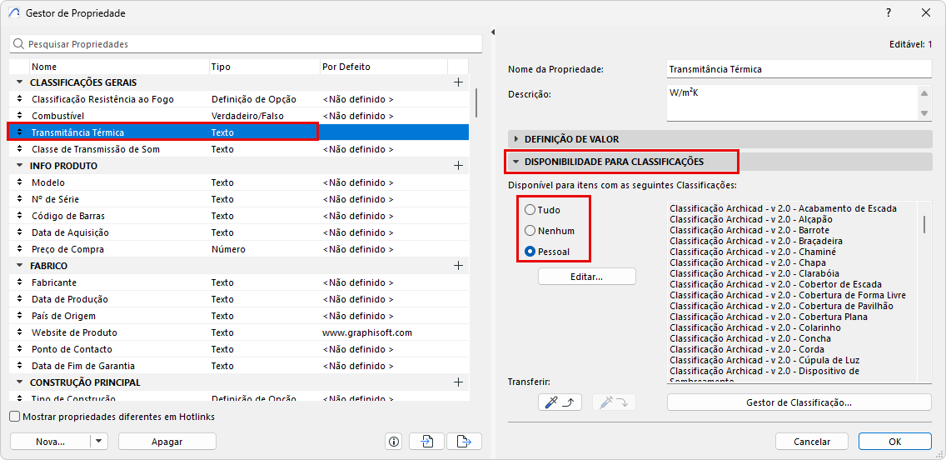Select the Transmitância Térmica property row
Screen dimensions: 946x460
pos(240,132)
